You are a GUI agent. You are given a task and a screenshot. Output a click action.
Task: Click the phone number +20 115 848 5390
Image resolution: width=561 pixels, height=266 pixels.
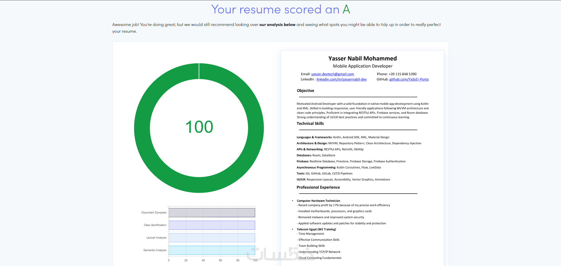tap(403, 74)
